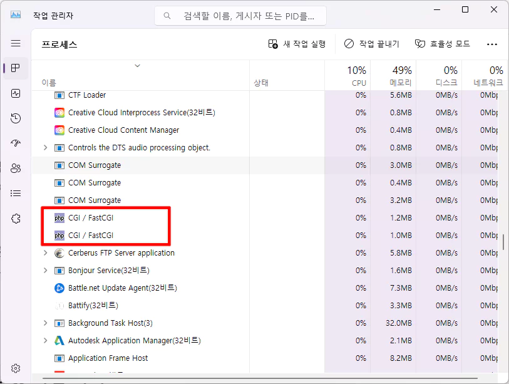Sort by 이름 column header

tap(49, 83)
